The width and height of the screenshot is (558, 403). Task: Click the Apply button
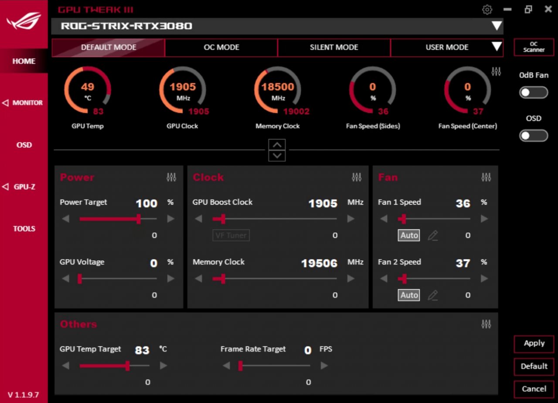(x=534, y=344)
